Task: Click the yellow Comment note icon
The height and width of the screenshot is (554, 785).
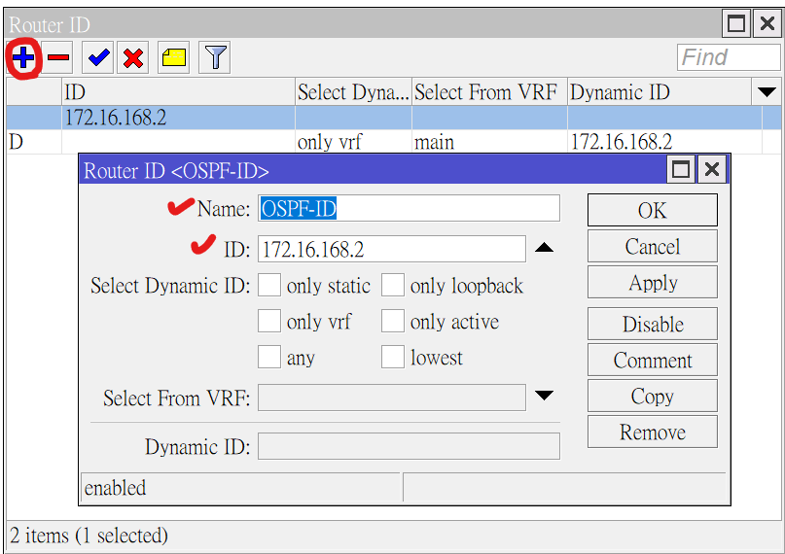Action: click(x=174, y=58)
